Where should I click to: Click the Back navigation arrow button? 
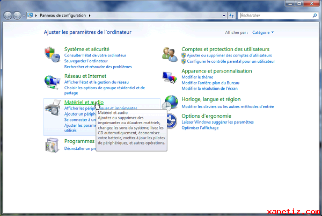[x=8, y=16]
